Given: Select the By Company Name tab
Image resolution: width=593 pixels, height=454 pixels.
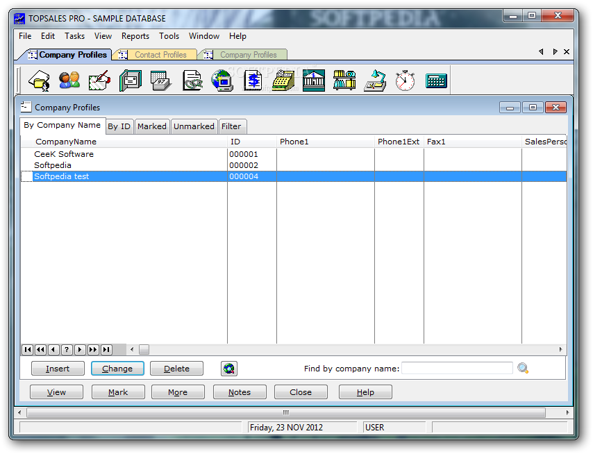Looking at the screenshot, I should pyautogui.click(x=62, y=125).
